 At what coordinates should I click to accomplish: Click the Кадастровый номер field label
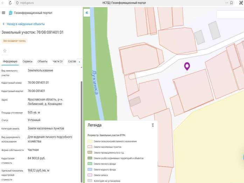12,83
